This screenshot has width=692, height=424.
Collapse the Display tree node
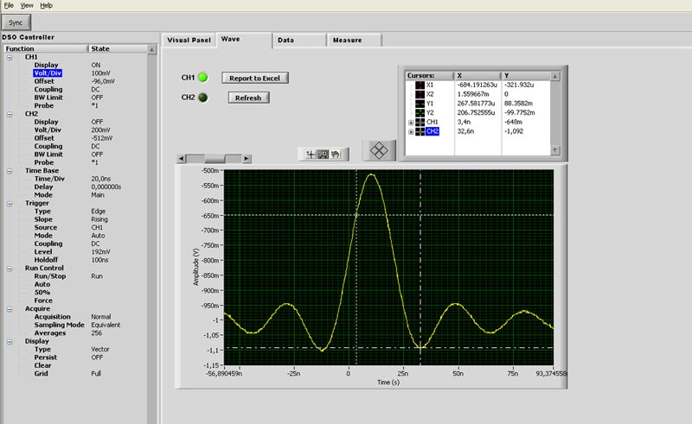tap(10, 342)
